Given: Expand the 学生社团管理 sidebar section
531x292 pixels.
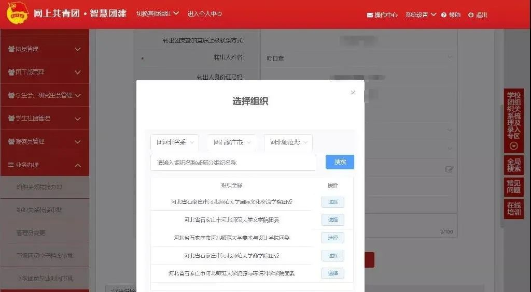Looking at the screenshot, I should [78, 119].
